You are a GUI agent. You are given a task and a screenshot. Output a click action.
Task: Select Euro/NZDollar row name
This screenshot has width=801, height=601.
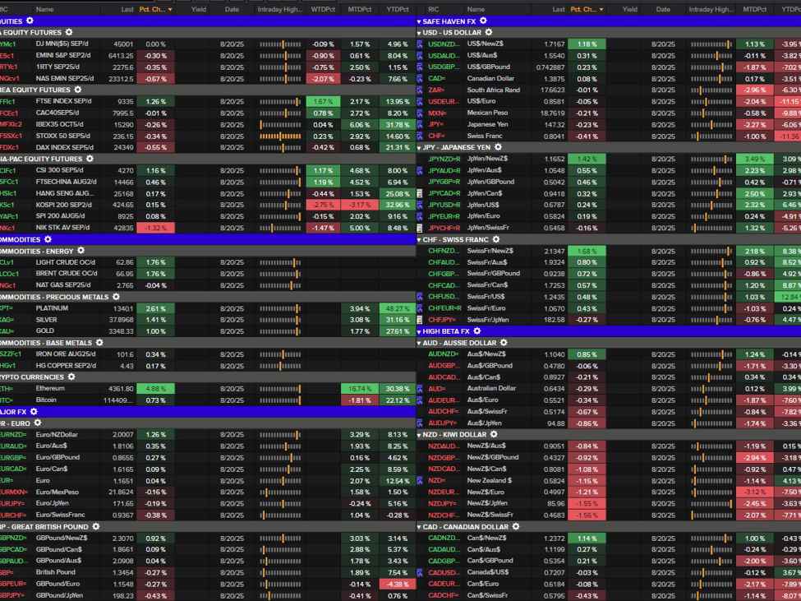coord(57,434)
